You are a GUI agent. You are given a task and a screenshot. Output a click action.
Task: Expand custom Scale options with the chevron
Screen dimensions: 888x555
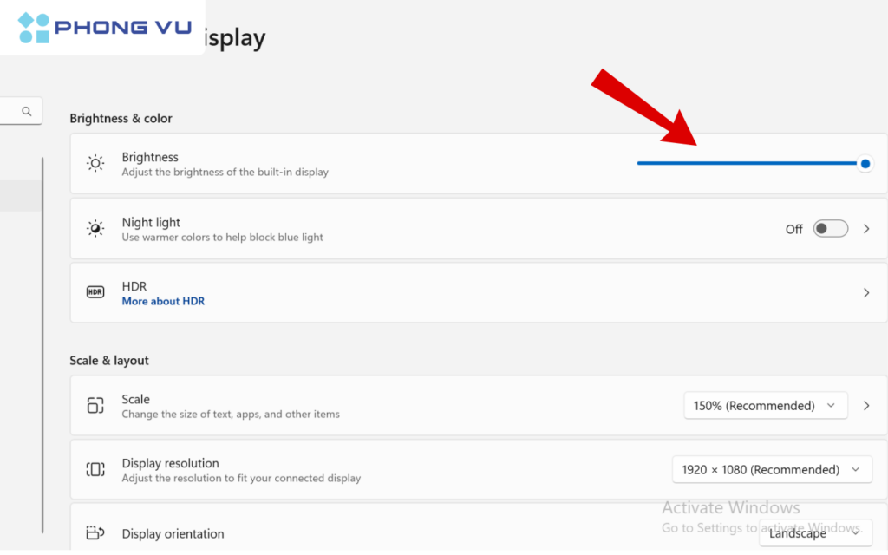click(x=866, y=405)
